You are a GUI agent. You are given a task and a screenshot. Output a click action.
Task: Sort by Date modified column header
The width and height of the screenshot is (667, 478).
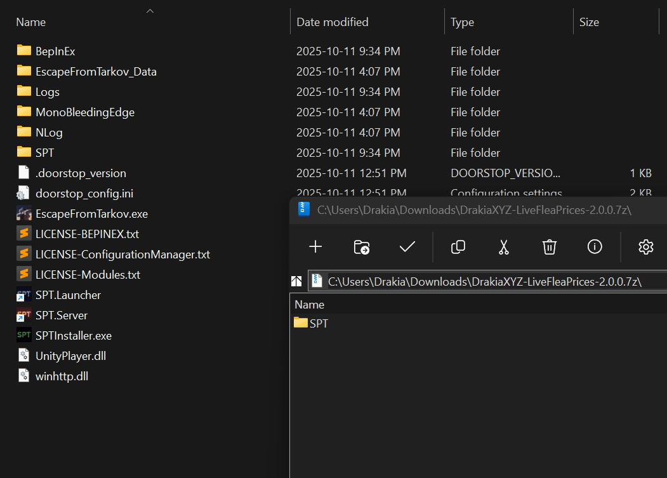point(332,22)
